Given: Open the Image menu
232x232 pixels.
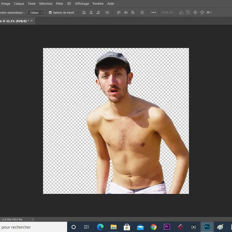Looking at the screenshot, I should (x=6, y=3).
